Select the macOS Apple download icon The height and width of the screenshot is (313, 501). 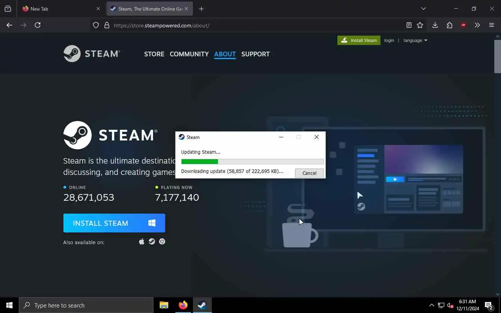(142, 241)
